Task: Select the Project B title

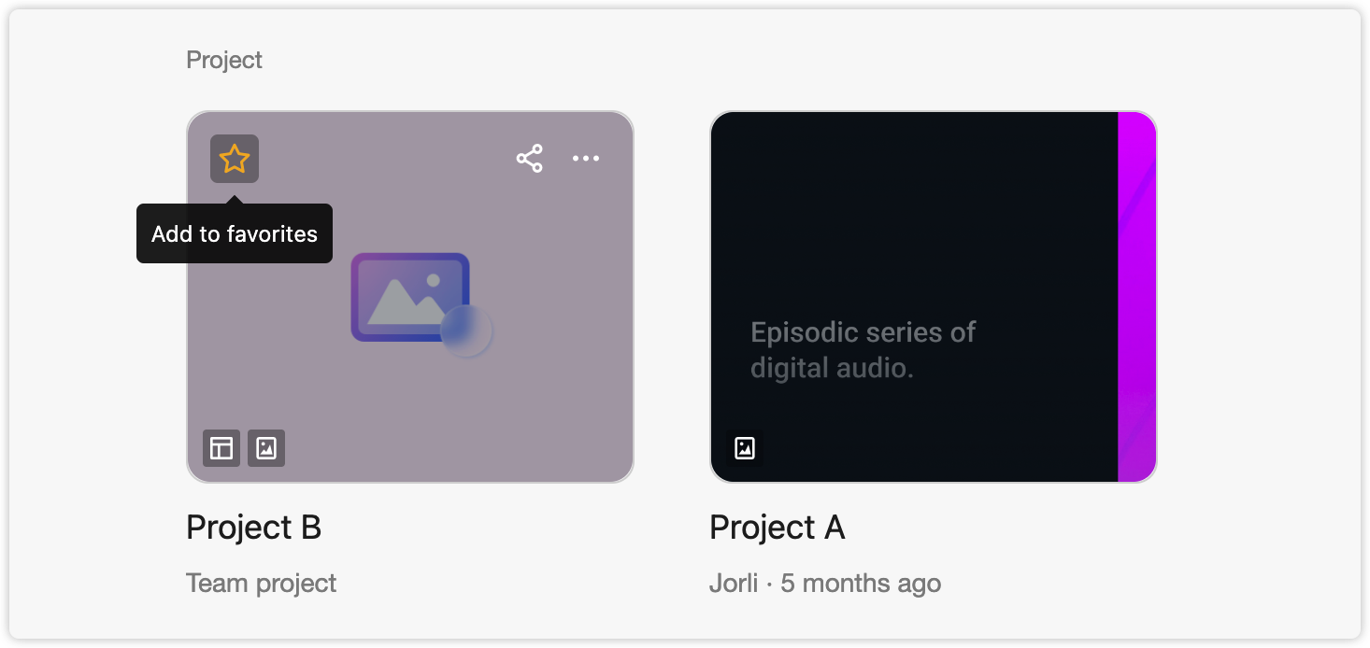Action: click(254, 528)
